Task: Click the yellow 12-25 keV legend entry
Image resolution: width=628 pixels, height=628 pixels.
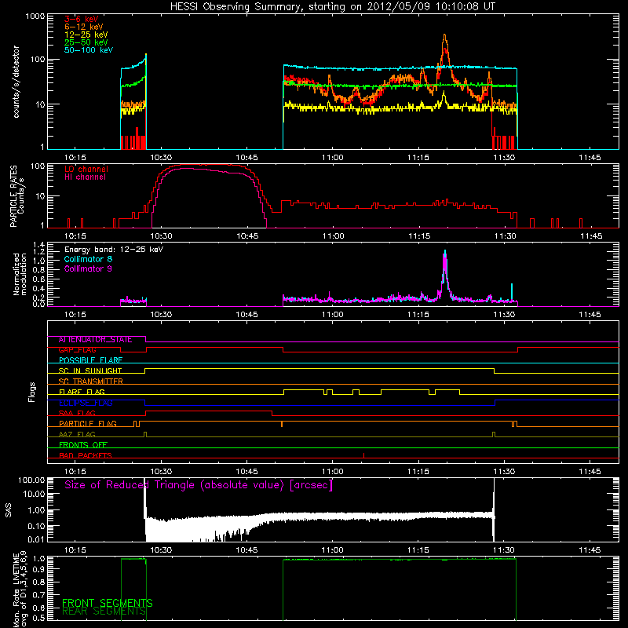Action: click(86, 35)
